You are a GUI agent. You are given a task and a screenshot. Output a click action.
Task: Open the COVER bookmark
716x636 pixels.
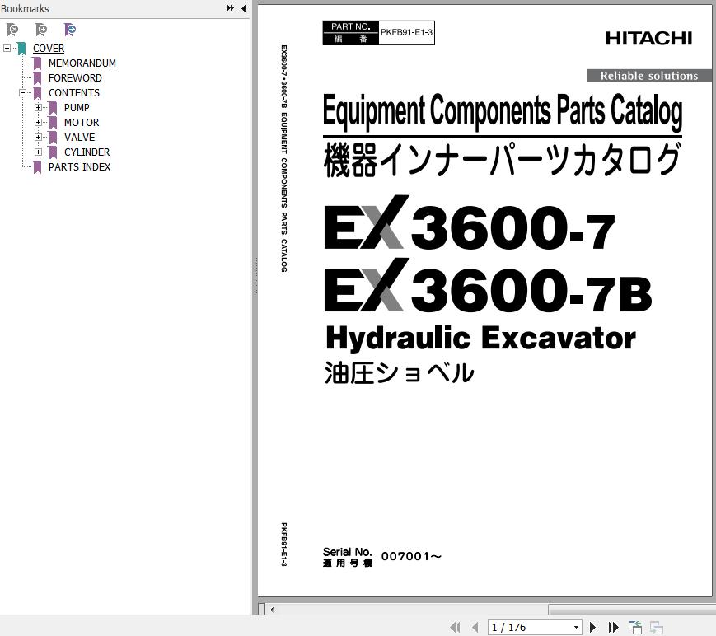49,49
